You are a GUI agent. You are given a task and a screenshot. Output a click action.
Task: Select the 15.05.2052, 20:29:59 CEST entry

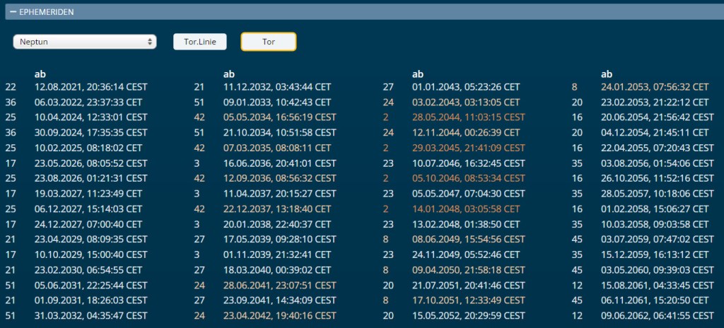click(468, 316)
